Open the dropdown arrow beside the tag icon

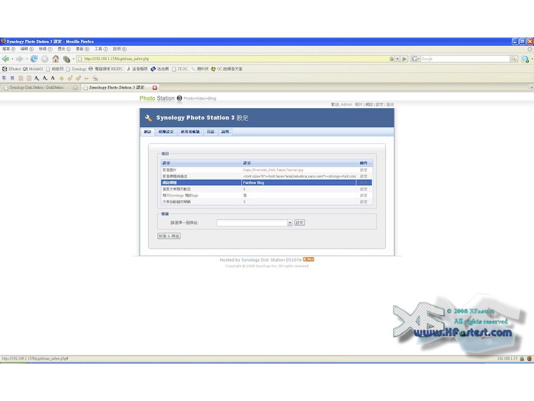click(73, 59)
